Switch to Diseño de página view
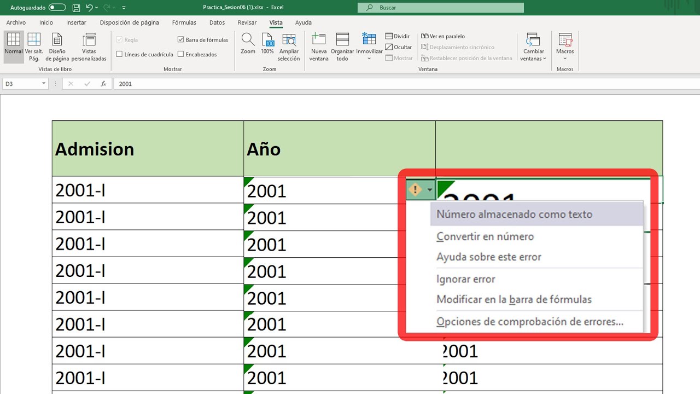Image resolution: width=700 pixels, height=394 pixels. (x=57, y=40)
